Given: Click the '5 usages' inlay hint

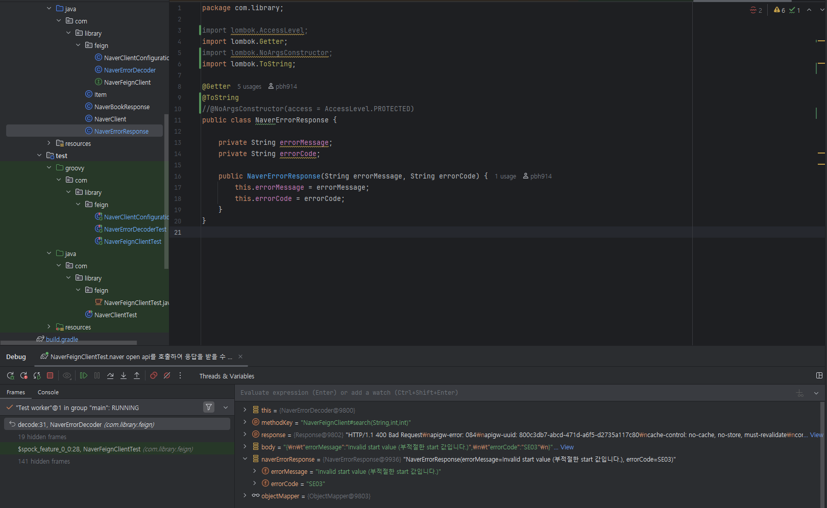Looking at the screenshot, I should [x=249, y=87].
